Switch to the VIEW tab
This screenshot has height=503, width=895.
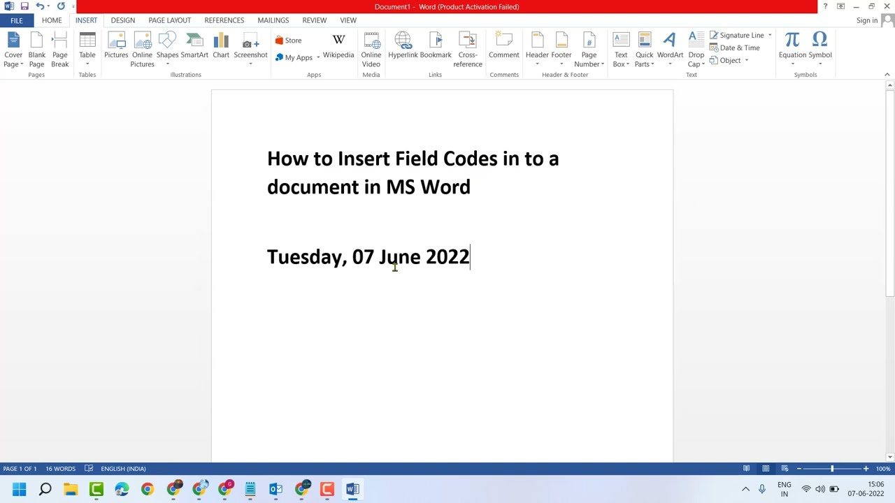(x=348, y=20)
